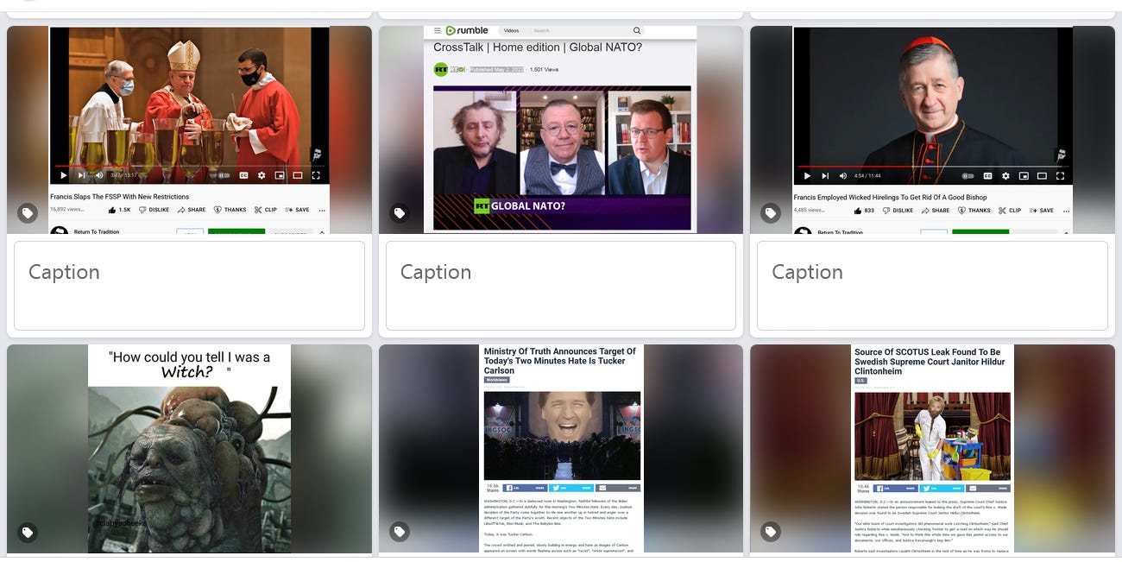This screenshot has height=562, width=1122.
Task: Click Caption box under Good Bishop video image
Action: point(932,286)
